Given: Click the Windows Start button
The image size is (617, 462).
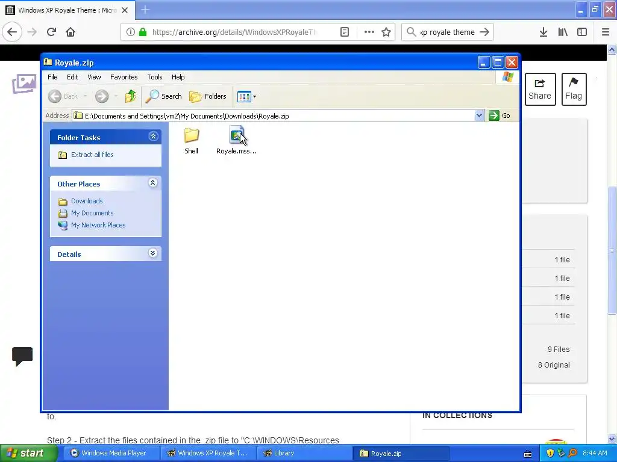Looking at the screenshot, I should [28, 453].
